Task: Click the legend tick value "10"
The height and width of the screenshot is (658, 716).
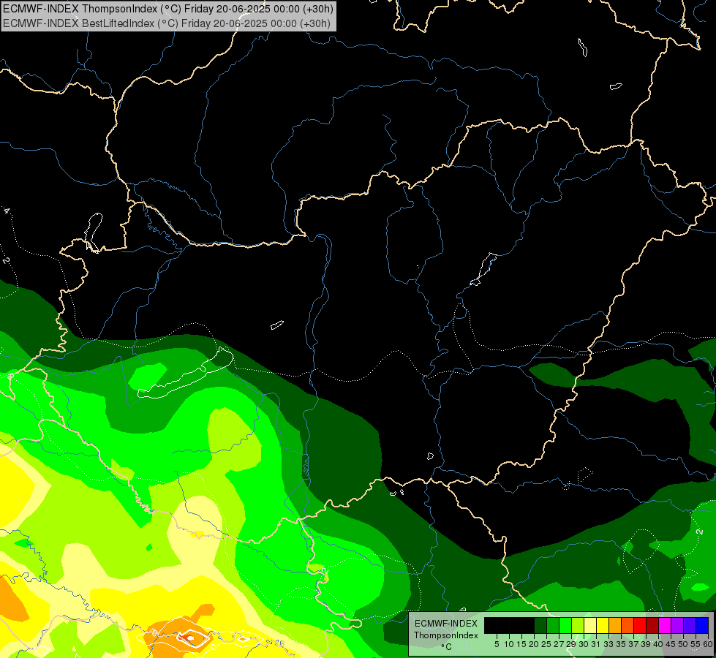Action: pyautogui.click(x=509, y=644)
